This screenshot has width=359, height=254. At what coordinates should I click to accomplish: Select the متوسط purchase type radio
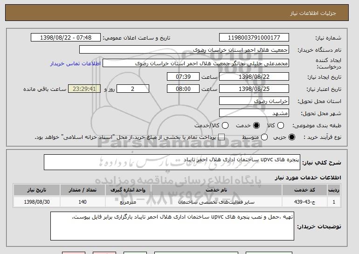click(x=264, y=137)
